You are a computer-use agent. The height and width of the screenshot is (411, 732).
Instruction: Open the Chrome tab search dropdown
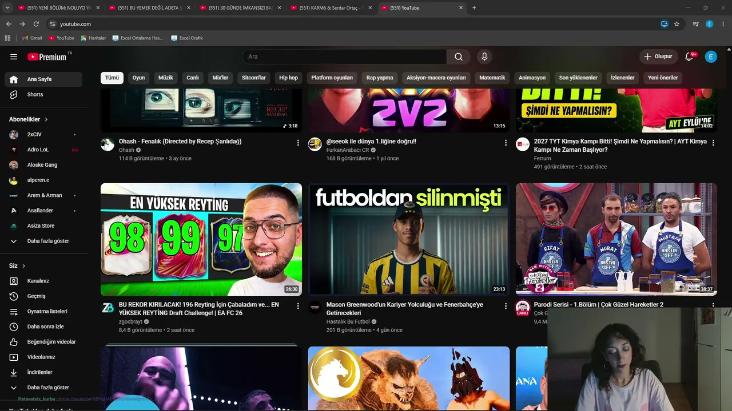[x=7, y=8]
